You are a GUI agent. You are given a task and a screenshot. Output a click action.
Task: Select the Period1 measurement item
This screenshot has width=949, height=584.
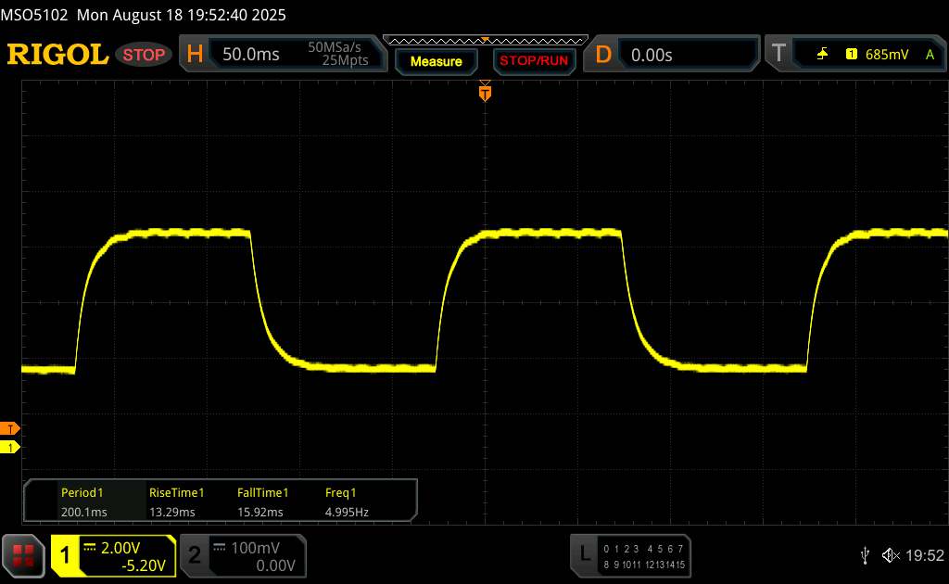82,501
